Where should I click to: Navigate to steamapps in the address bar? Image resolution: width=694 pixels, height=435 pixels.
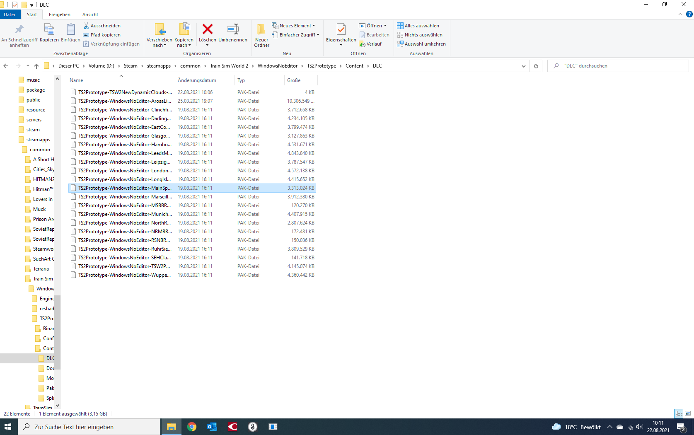tap(159, 66)
